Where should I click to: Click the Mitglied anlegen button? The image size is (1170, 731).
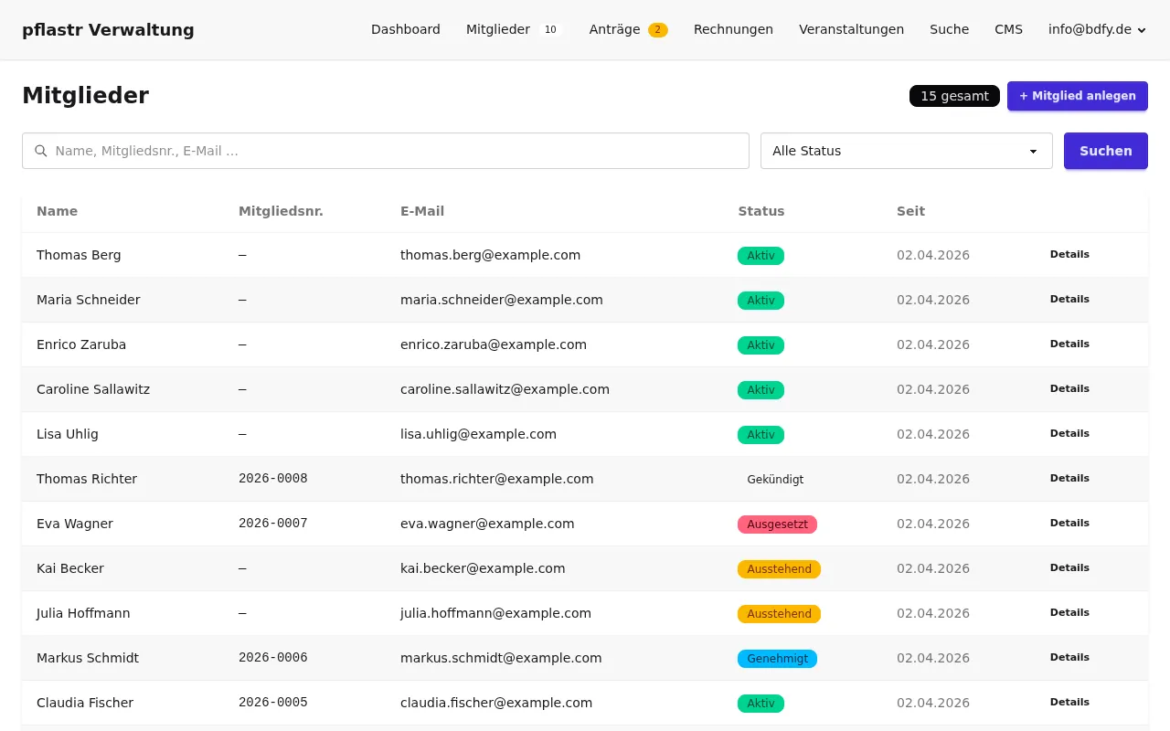click(x=1077, y=96)
